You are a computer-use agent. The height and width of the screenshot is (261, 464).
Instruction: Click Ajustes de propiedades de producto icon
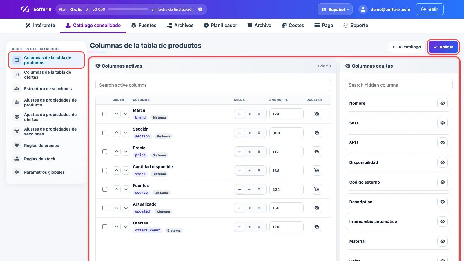[x=17, y=102]
